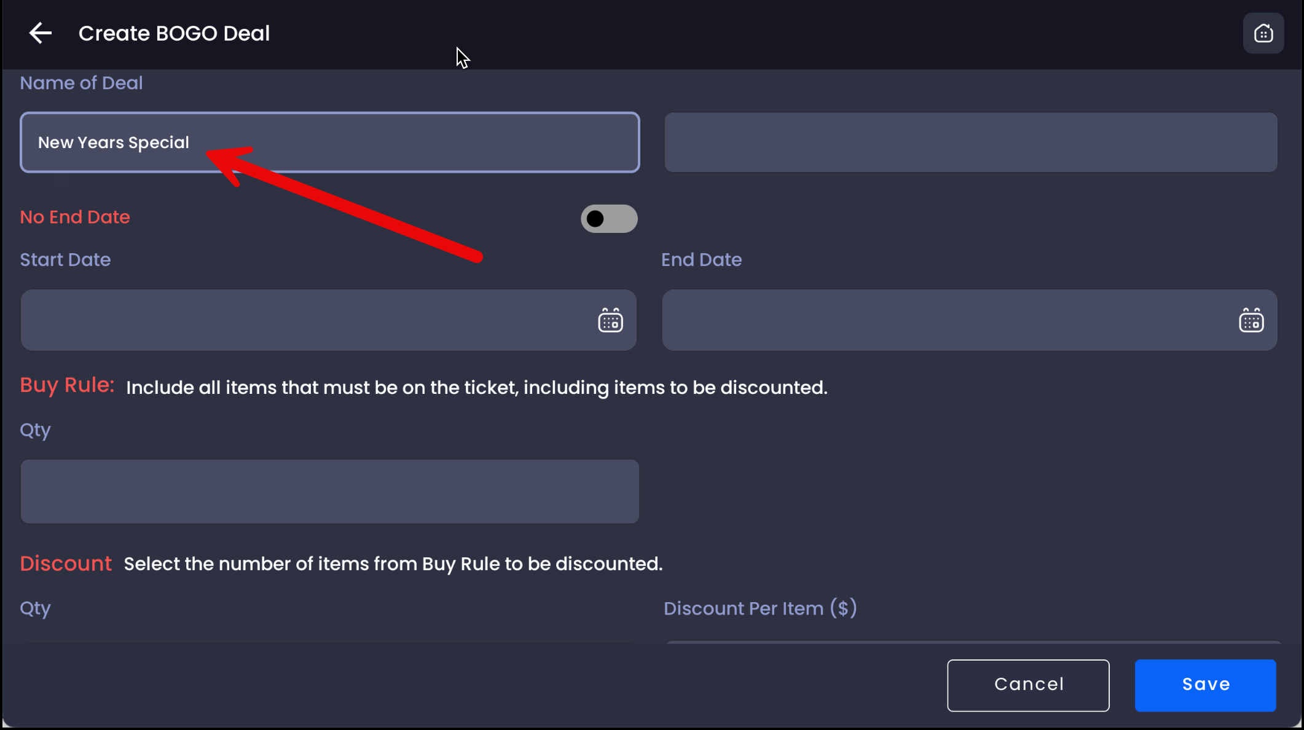Click the Create BOGO Deal title
Screen dimensions: 1304x730
pyautogui.click(x=174, y=33)
